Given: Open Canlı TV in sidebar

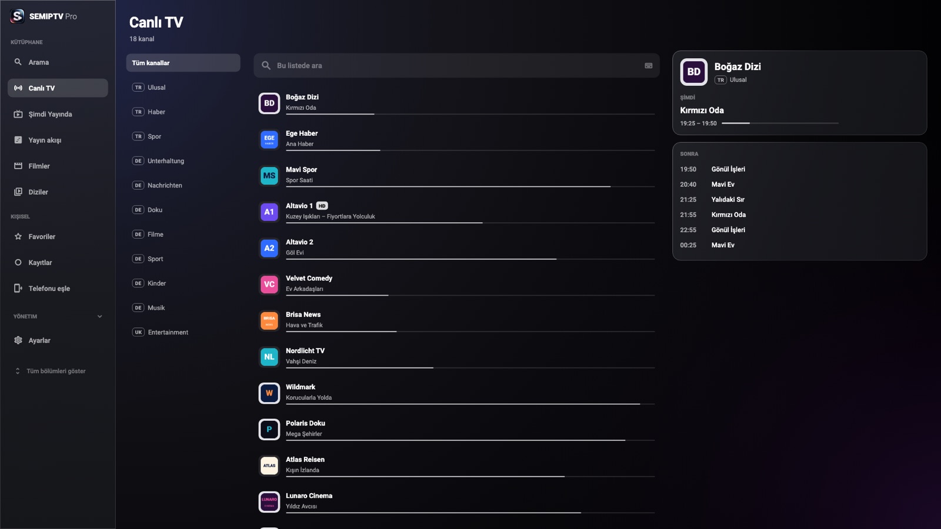Looking at the screenshot, I should [58, 88].
